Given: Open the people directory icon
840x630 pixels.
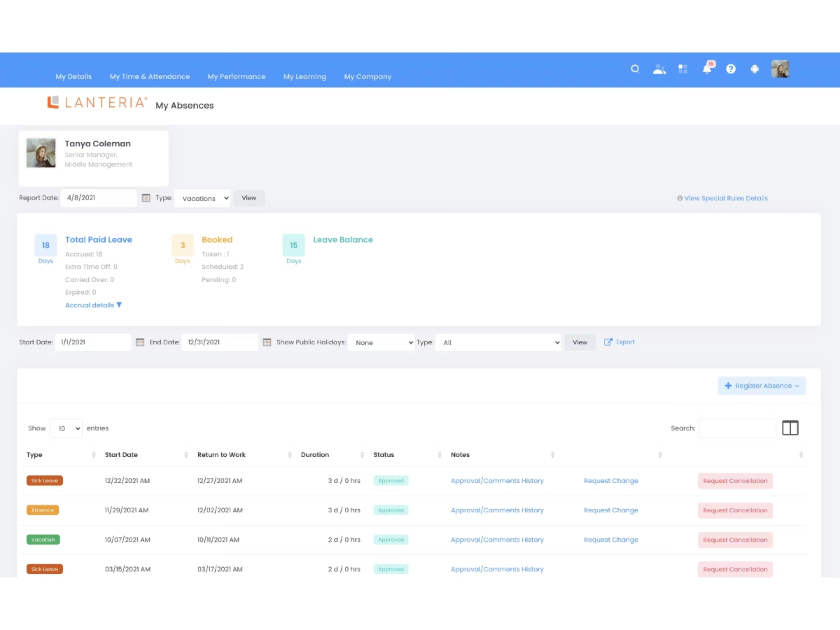Looking at the screenshot, I should tap(659, 69).
